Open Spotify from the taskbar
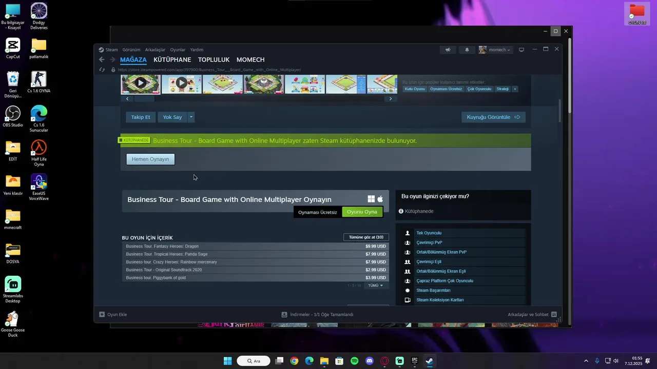657x369 pixels. (x=354, y=361)
